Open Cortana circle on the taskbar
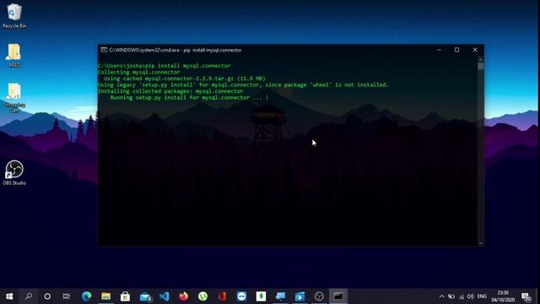The height and width of the screenshot is (304, 540). (x=47, y=296)
